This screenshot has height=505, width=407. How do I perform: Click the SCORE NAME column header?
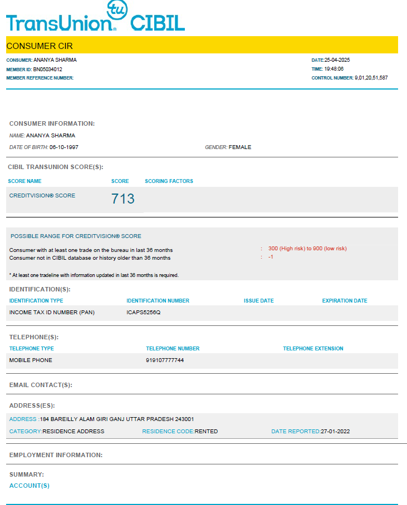[x=24, y=181]
